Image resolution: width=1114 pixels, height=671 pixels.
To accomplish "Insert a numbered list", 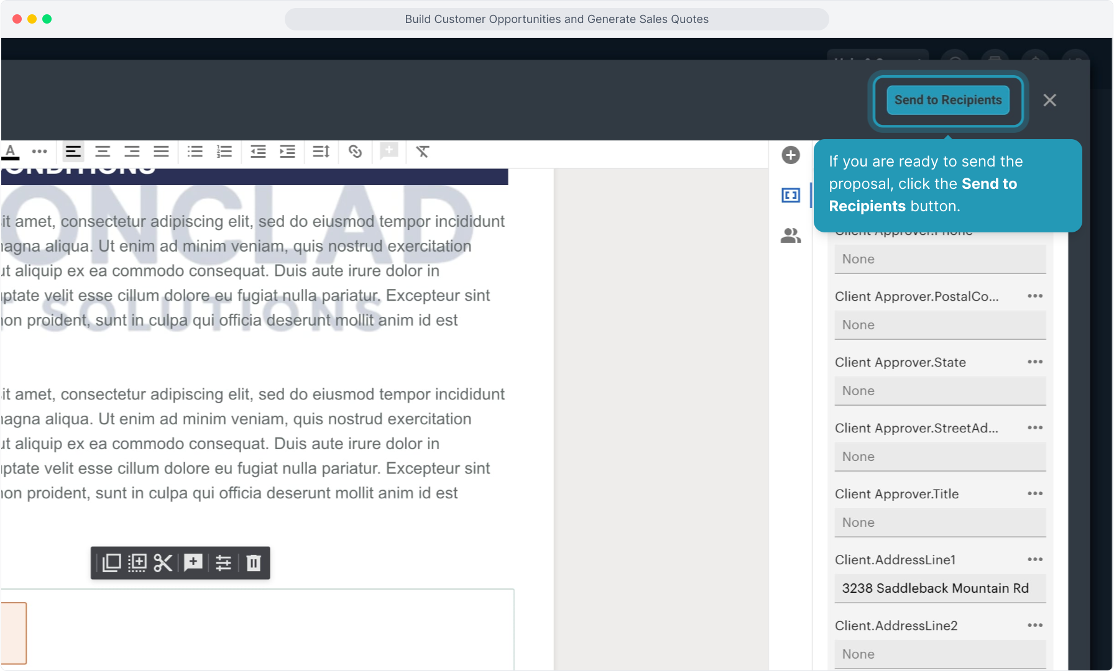I will pos(224,152).
